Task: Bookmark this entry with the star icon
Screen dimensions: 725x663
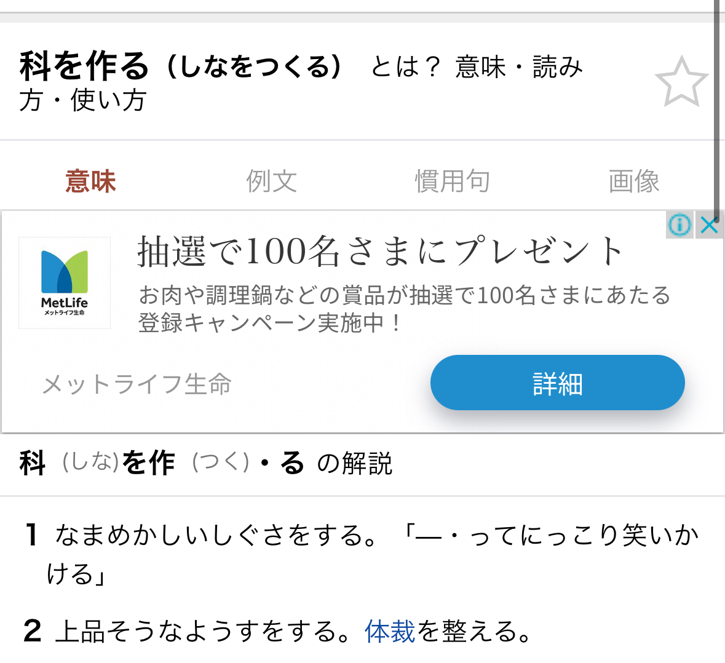Action: point(681,82)
